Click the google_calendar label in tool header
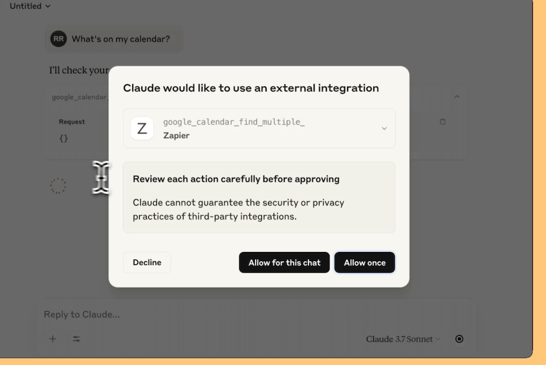Screen dimensions: 546x365 80,97
